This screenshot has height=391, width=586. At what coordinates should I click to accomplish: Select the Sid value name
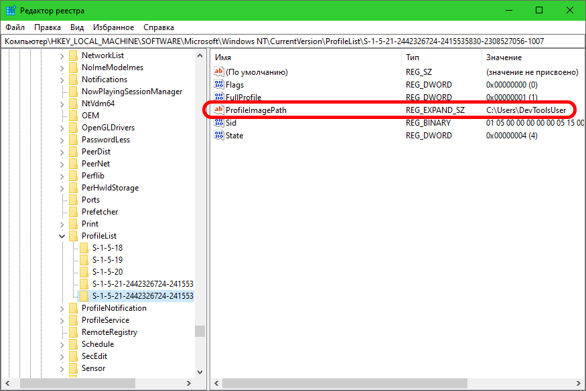(231, 123)
